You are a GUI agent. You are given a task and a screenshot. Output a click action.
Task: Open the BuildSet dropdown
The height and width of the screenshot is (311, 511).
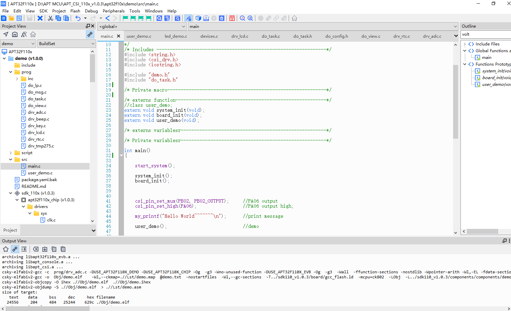66,43
